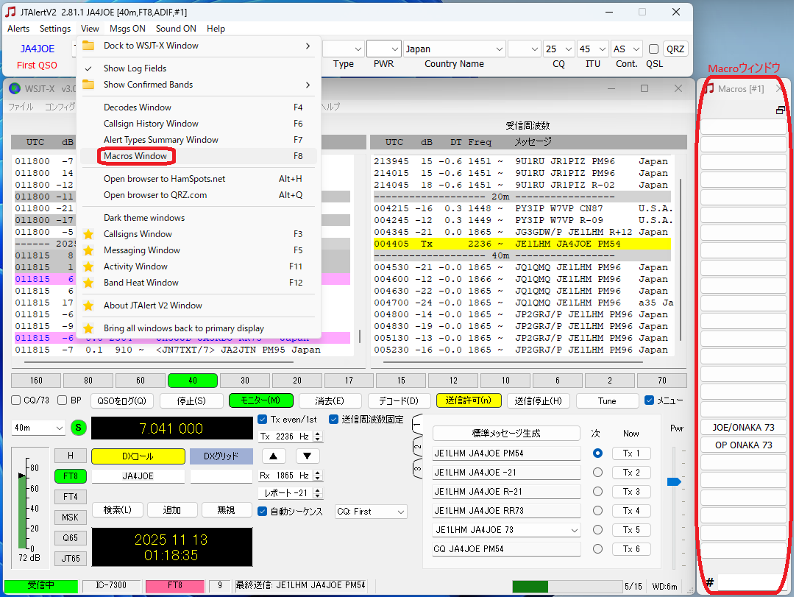
Task: Expand the CQ: First dropdown
Action: tap(371, 512)
